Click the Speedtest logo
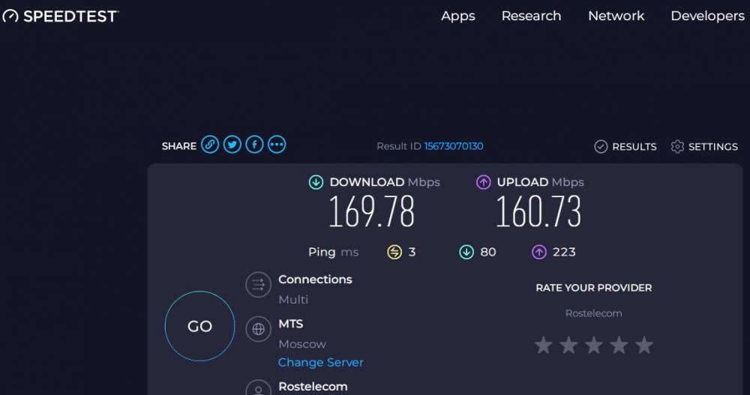Image resolution: width=750 pixels, height=395 pixels. coord(60,16)
